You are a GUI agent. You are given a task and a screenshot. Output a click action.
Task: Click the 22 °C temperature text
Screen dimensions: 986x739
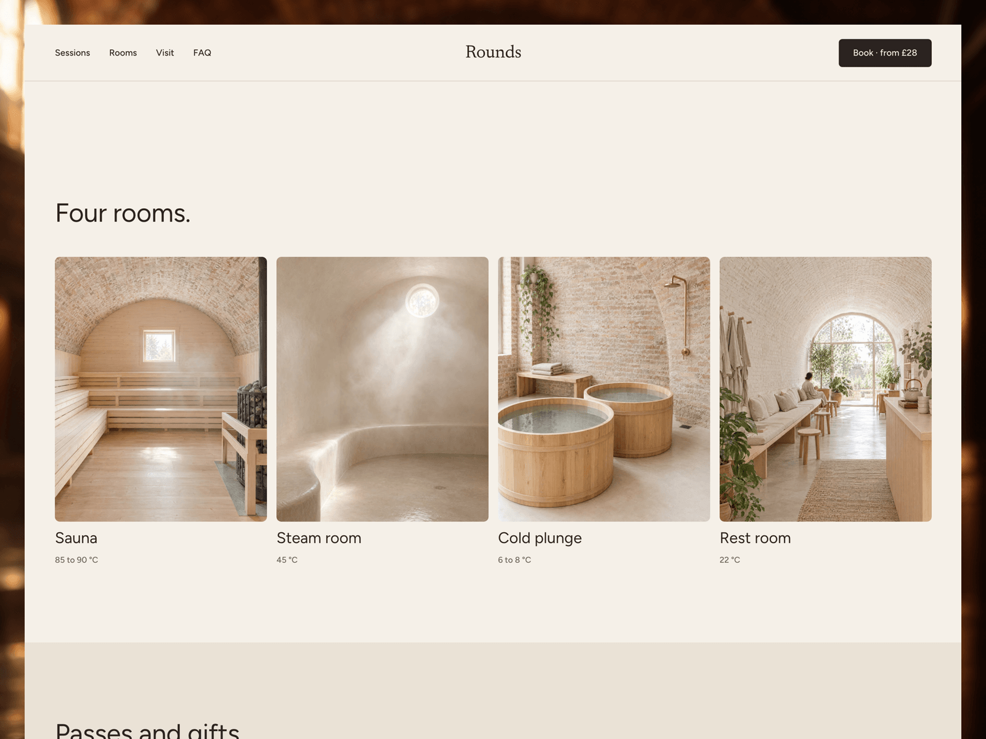[x=730, y=560]
